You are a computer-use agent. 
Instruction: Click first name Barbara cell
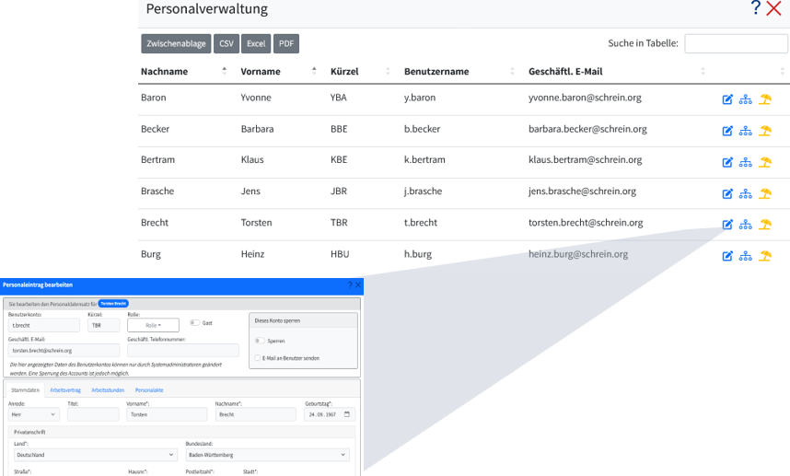(257, 129)
